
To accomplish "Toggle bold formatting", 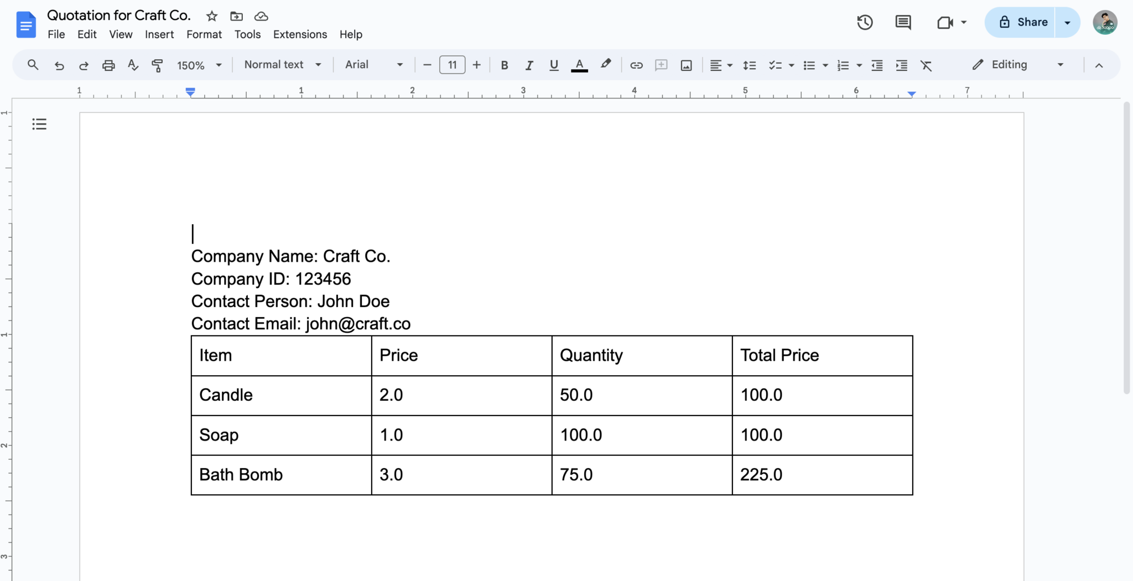I will coord(504,65).
